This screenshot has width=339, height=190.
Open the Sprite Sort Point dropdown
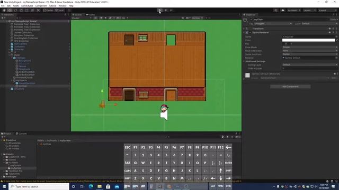[310, 54]
